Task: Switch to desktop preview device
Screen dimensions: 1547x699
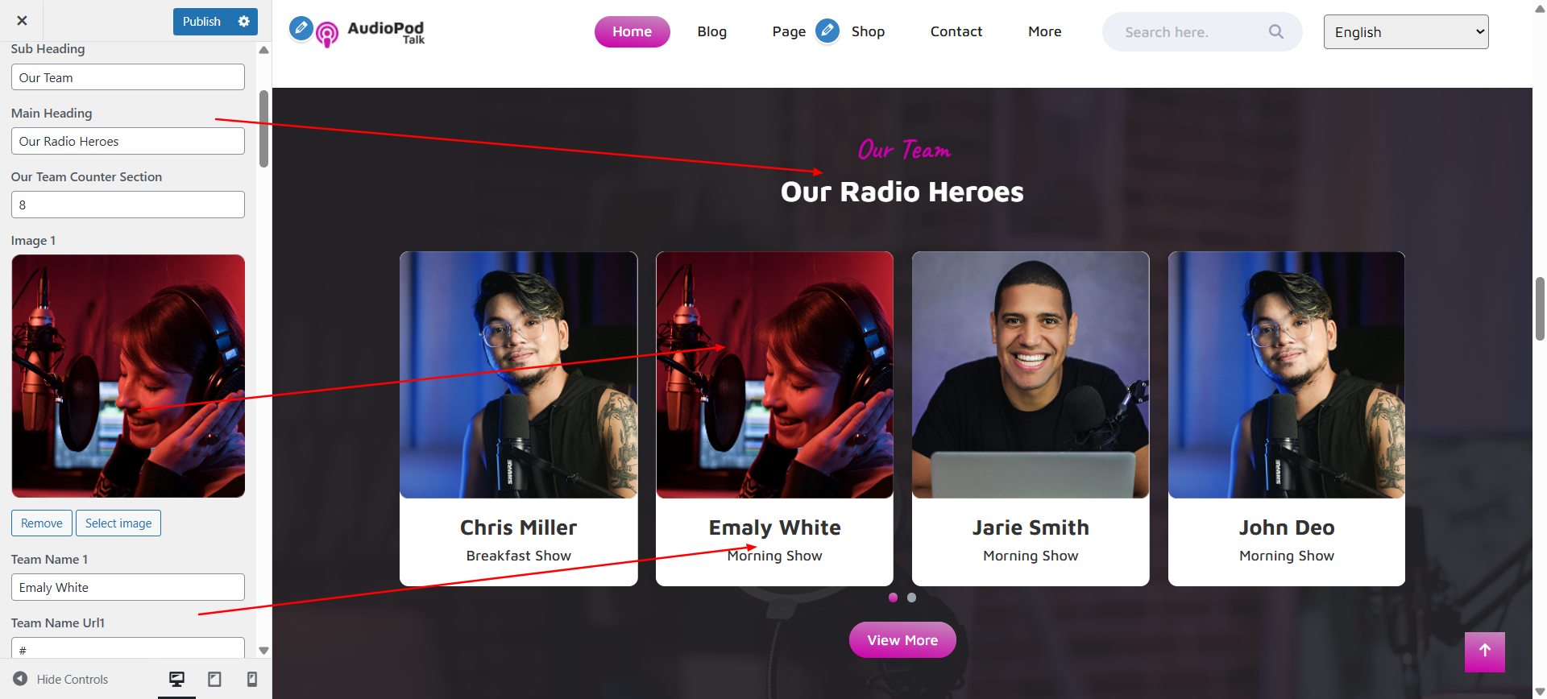Action: (176, 679)
